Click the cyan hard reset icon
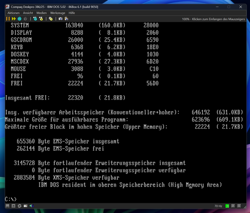 click(20, 19)
